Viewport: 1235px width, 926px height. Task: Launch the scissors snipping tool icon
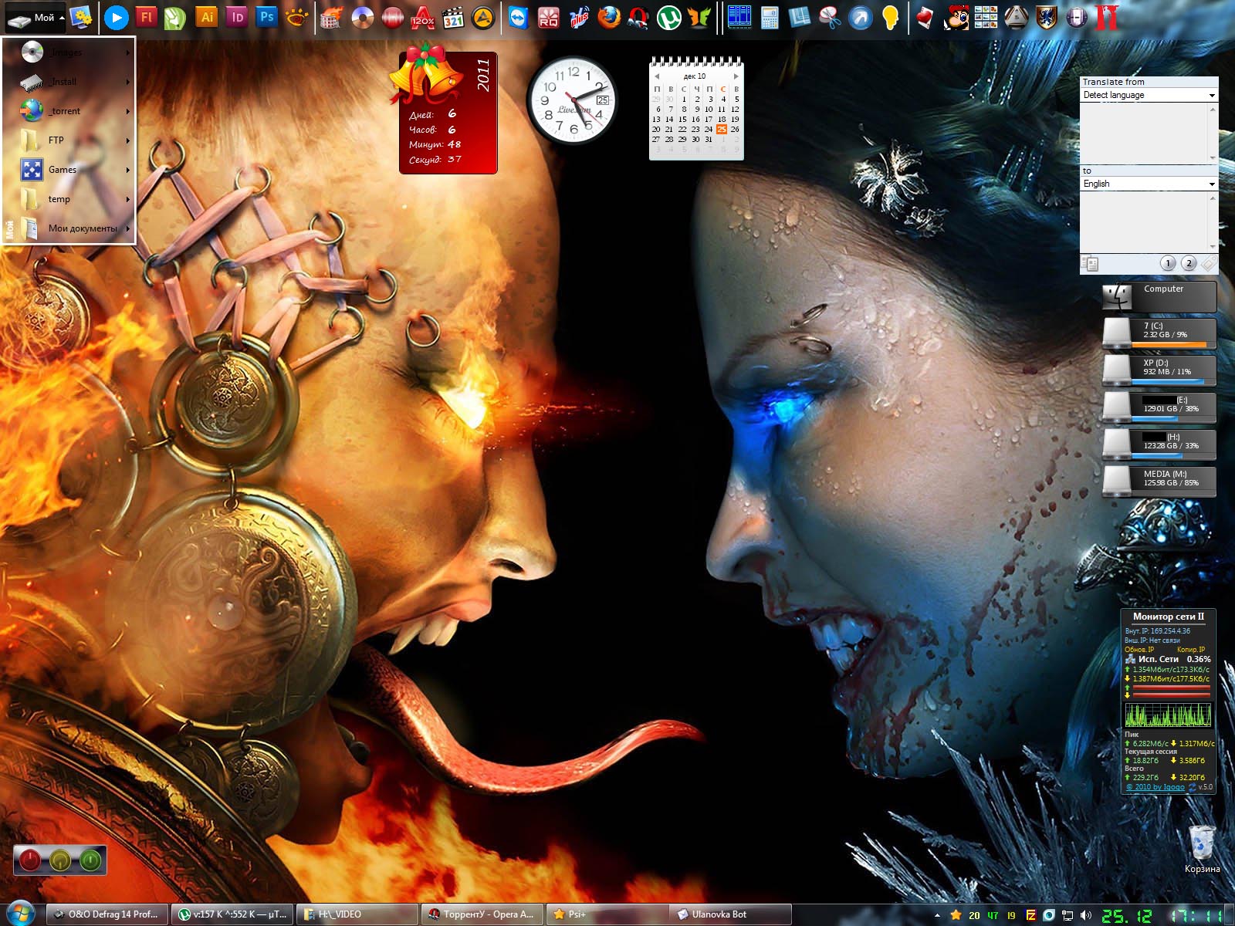click(830, 17)
